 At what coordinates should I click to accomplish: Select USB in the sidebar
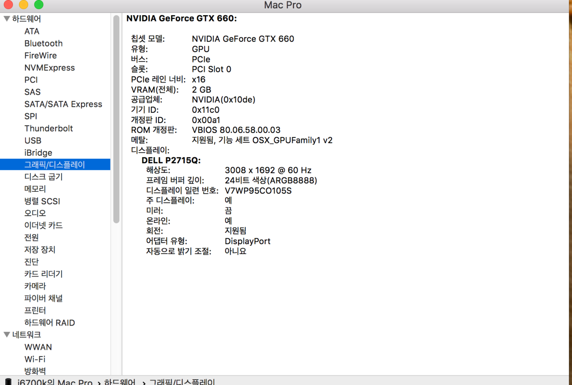33,141
